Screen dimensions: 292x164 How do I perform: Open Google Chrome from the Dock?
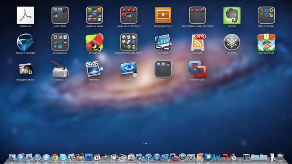click(x=55, y=157)
